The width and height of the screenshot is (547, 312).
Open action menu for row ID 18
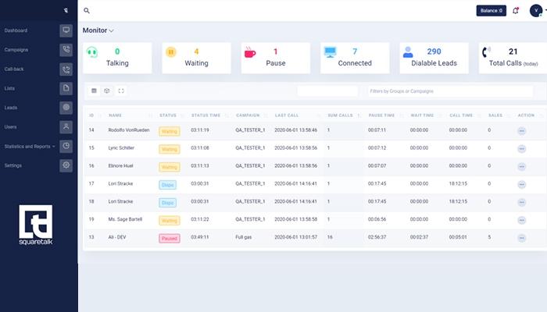pyautogui.click(x=521, y=202)
